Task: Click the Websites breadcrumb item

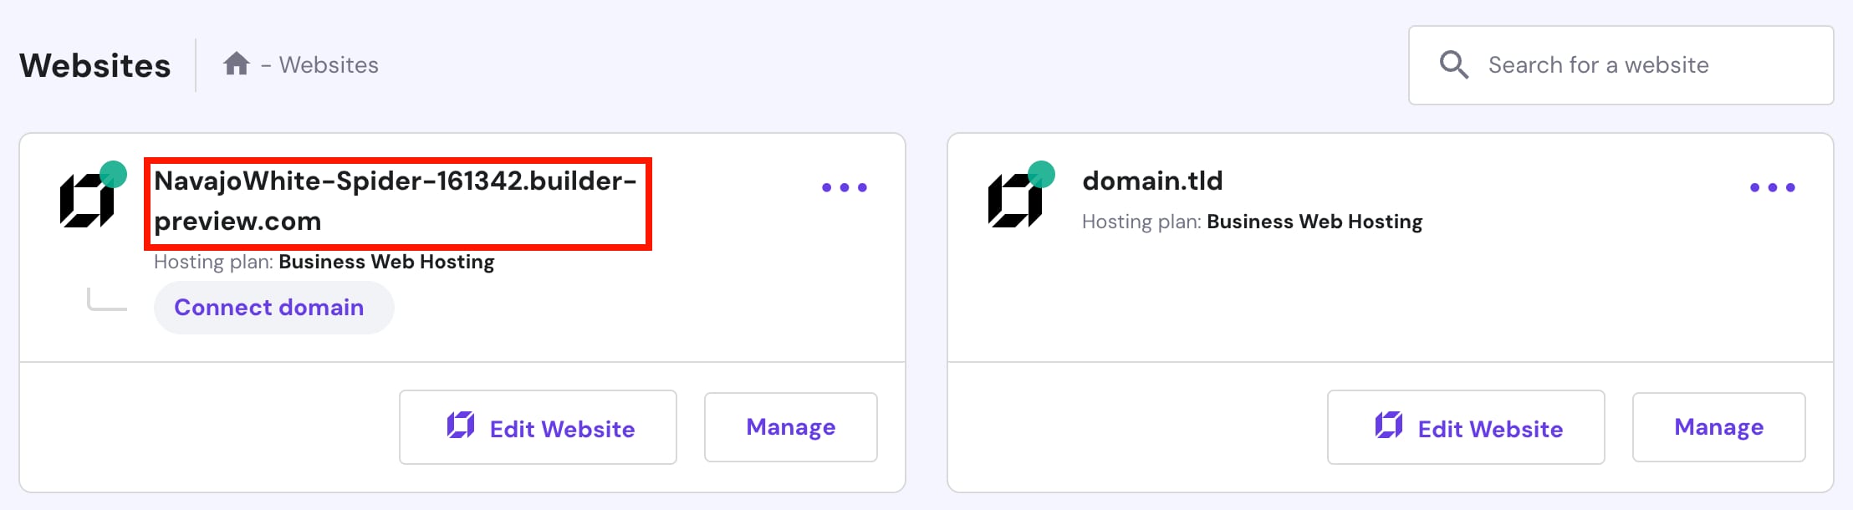Action: coord(329,65)
